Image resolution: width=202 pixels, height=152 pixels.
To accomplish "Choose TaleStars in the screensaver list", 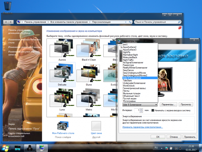I will tap(140, 81).
